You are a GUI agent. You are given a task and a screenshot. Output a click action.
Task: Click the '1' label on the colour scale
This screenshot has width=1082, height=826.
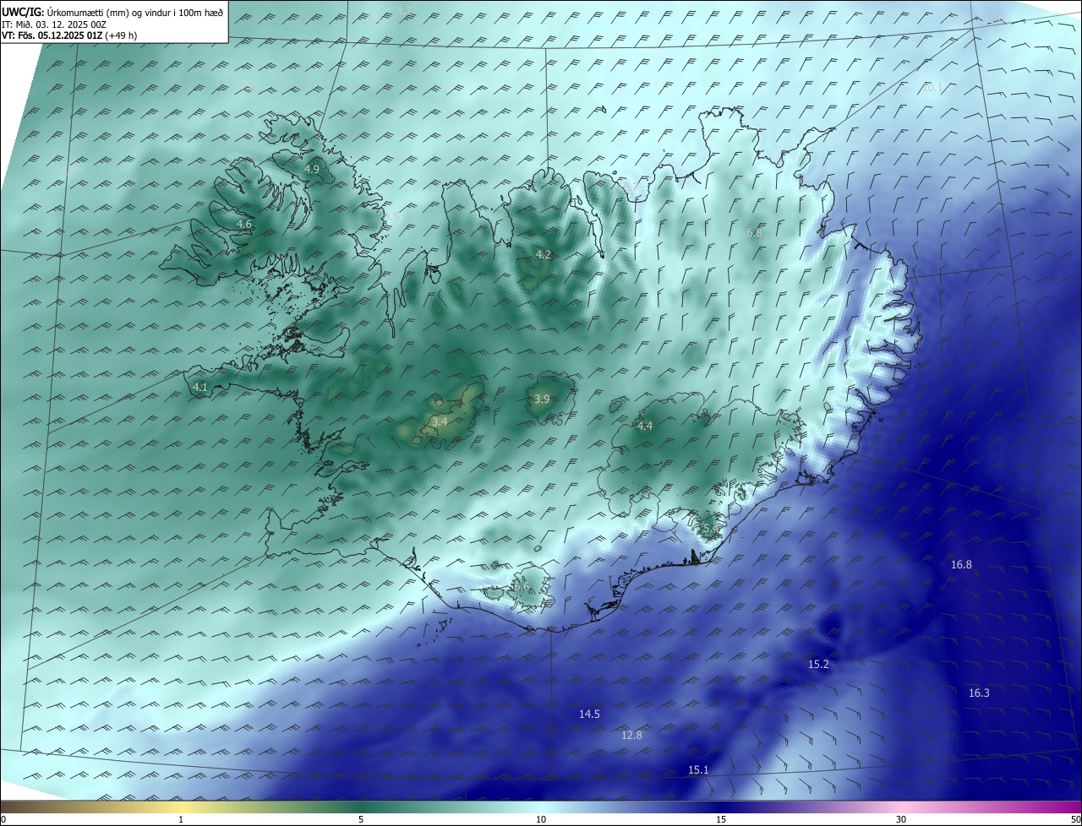click(x=182, y=820)
